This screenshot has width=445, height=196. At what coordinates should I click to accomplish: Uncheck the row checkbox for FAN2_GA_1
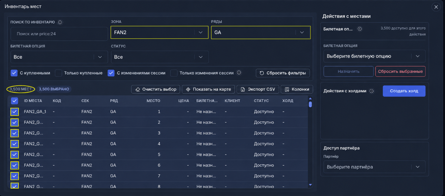15,112
